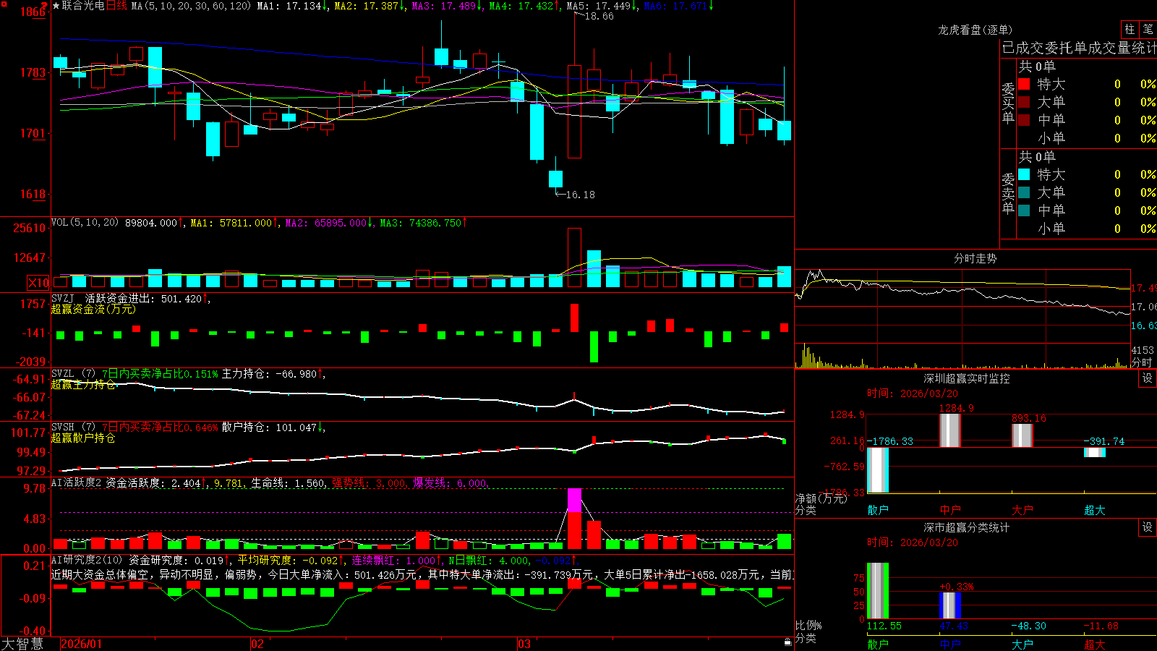Click the green 散户 ratio bar 112.55
Screen dimensions: 1157x651
point(877,590)
